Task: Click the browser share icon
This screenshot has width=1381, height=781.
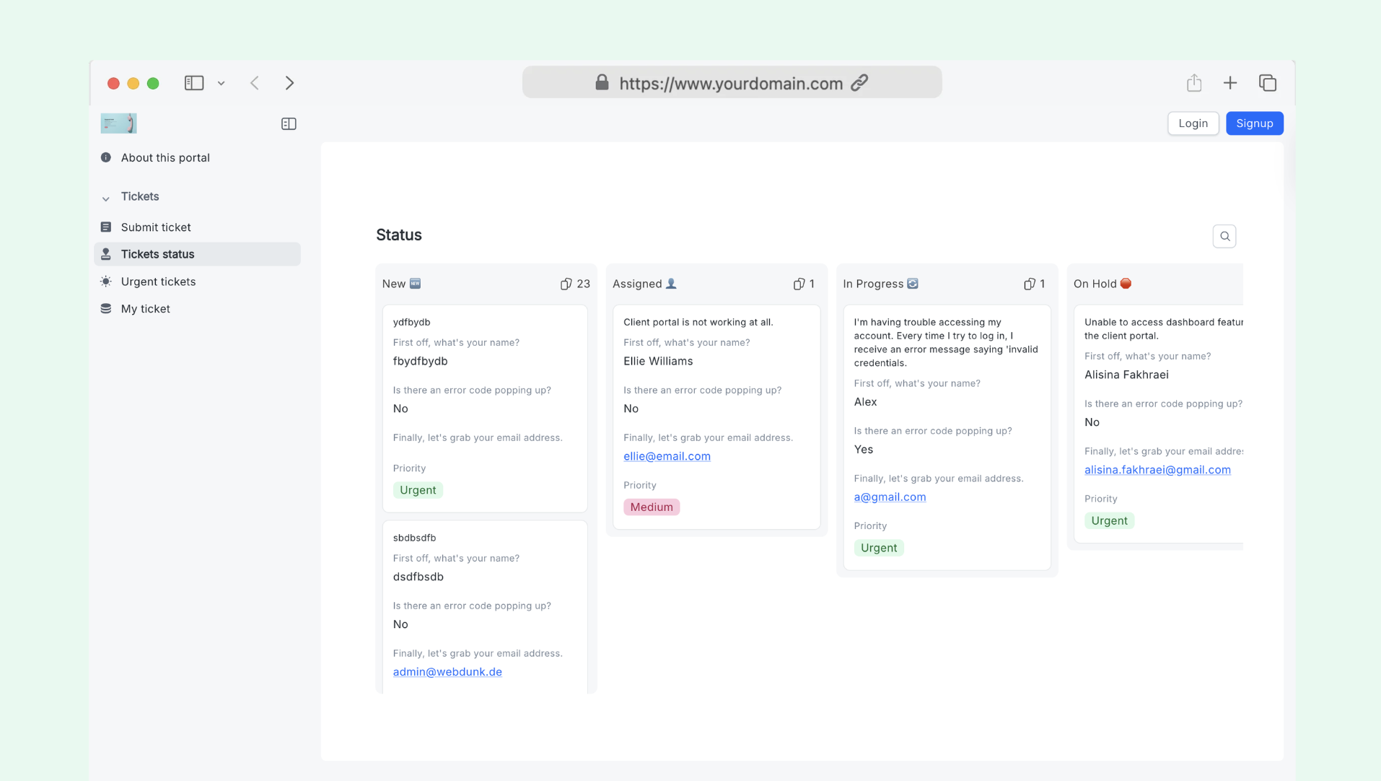Action: (x=1194, y=82)
